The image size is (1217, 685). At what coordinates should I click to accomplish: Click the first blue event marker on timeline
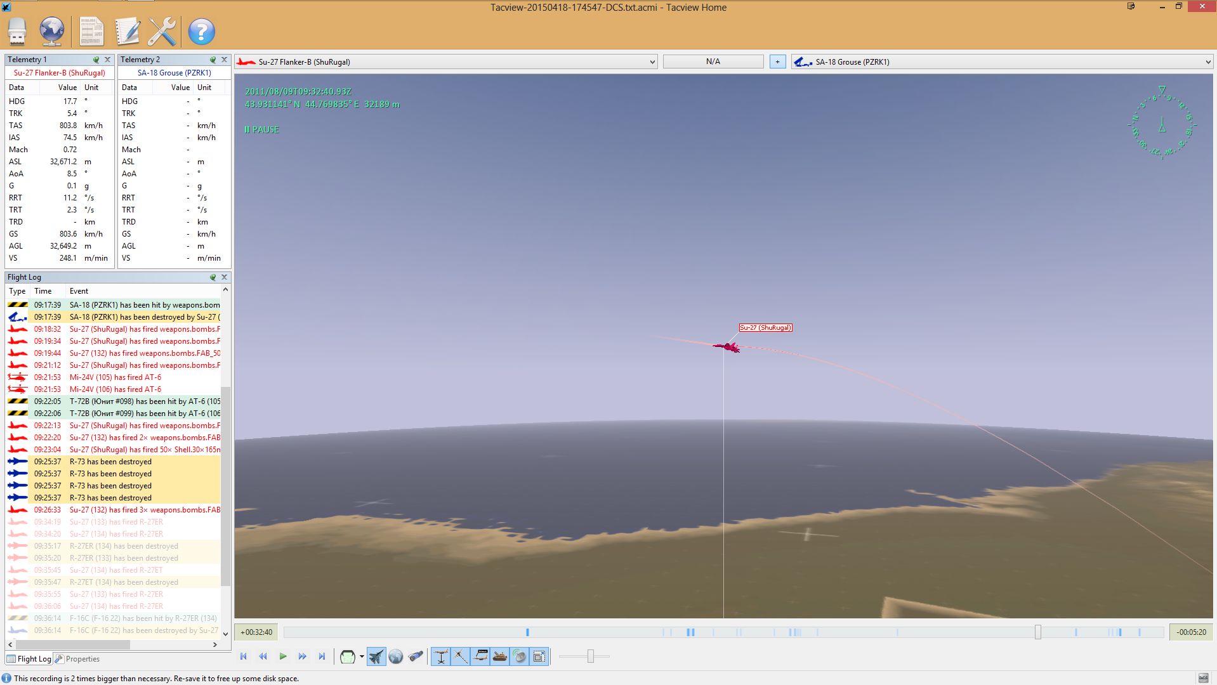(527, 632)
